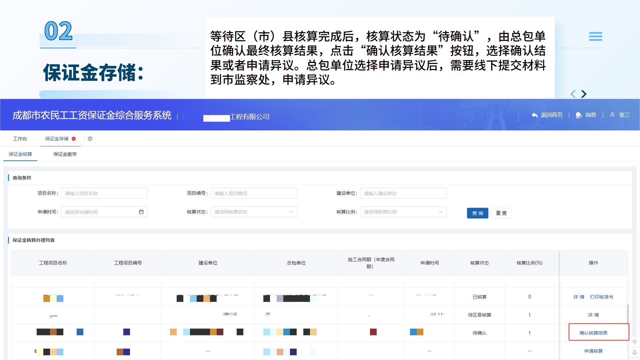Open the 核算状态 dropdown
The height and width of the screenshot is (360, 640).
pos(253,212)
